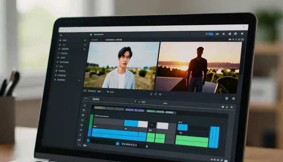Viewport: 283px width, 162px height.
Task: Click the yellow icon below the left preview
Action: [x=85, y=91]
